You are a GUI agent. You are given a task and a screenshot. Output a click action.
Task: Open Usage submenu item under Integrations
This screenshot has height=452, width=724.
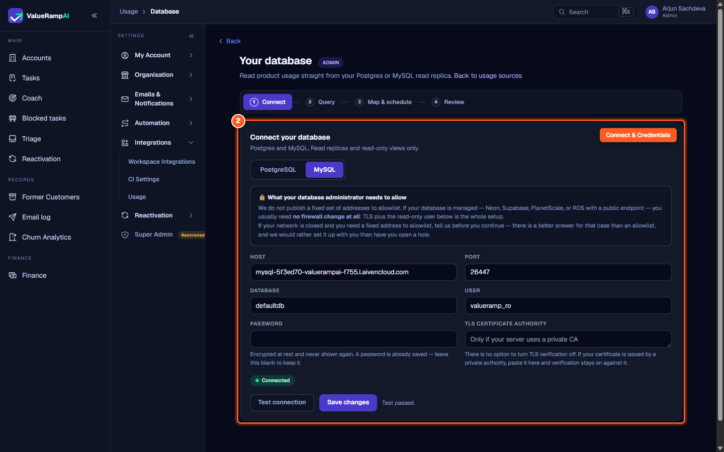click(137, 197)
